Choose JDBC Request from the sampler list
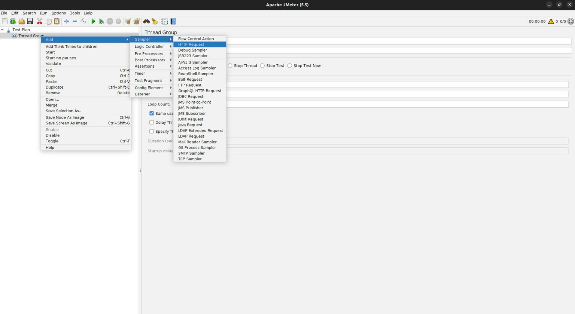Viewport: 575px width, 314px height. point(191,96)
